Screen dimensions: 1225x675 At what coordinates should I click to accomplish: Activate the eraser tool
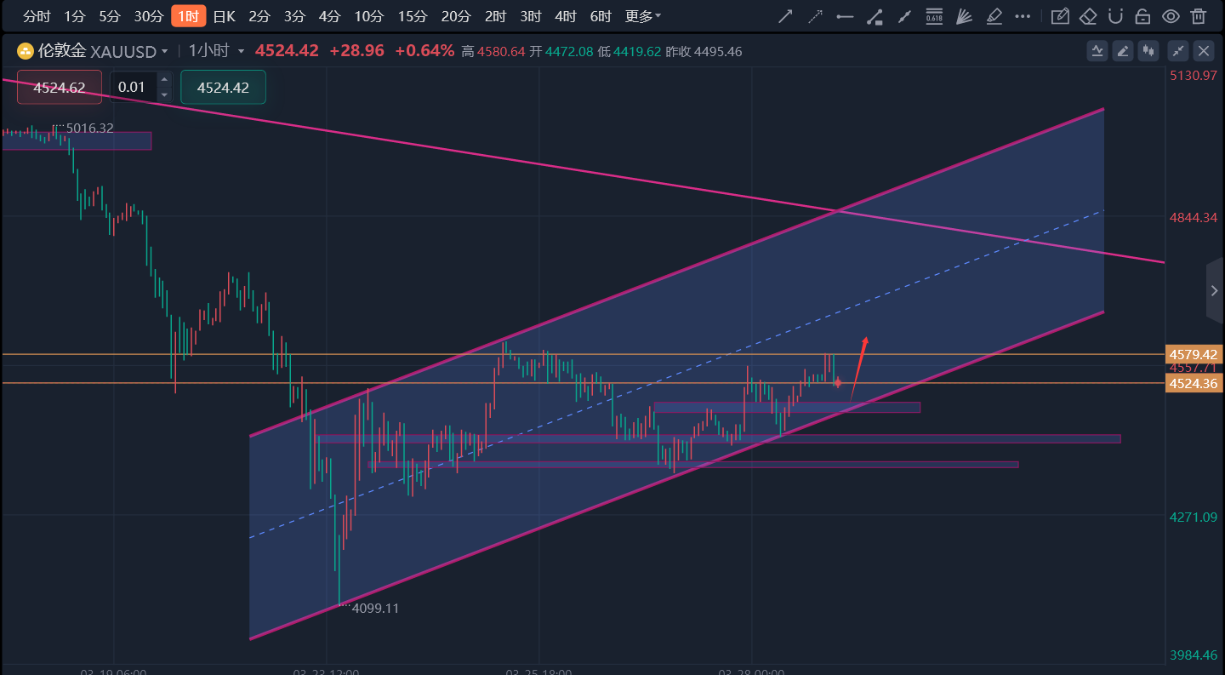point(1088,16)
